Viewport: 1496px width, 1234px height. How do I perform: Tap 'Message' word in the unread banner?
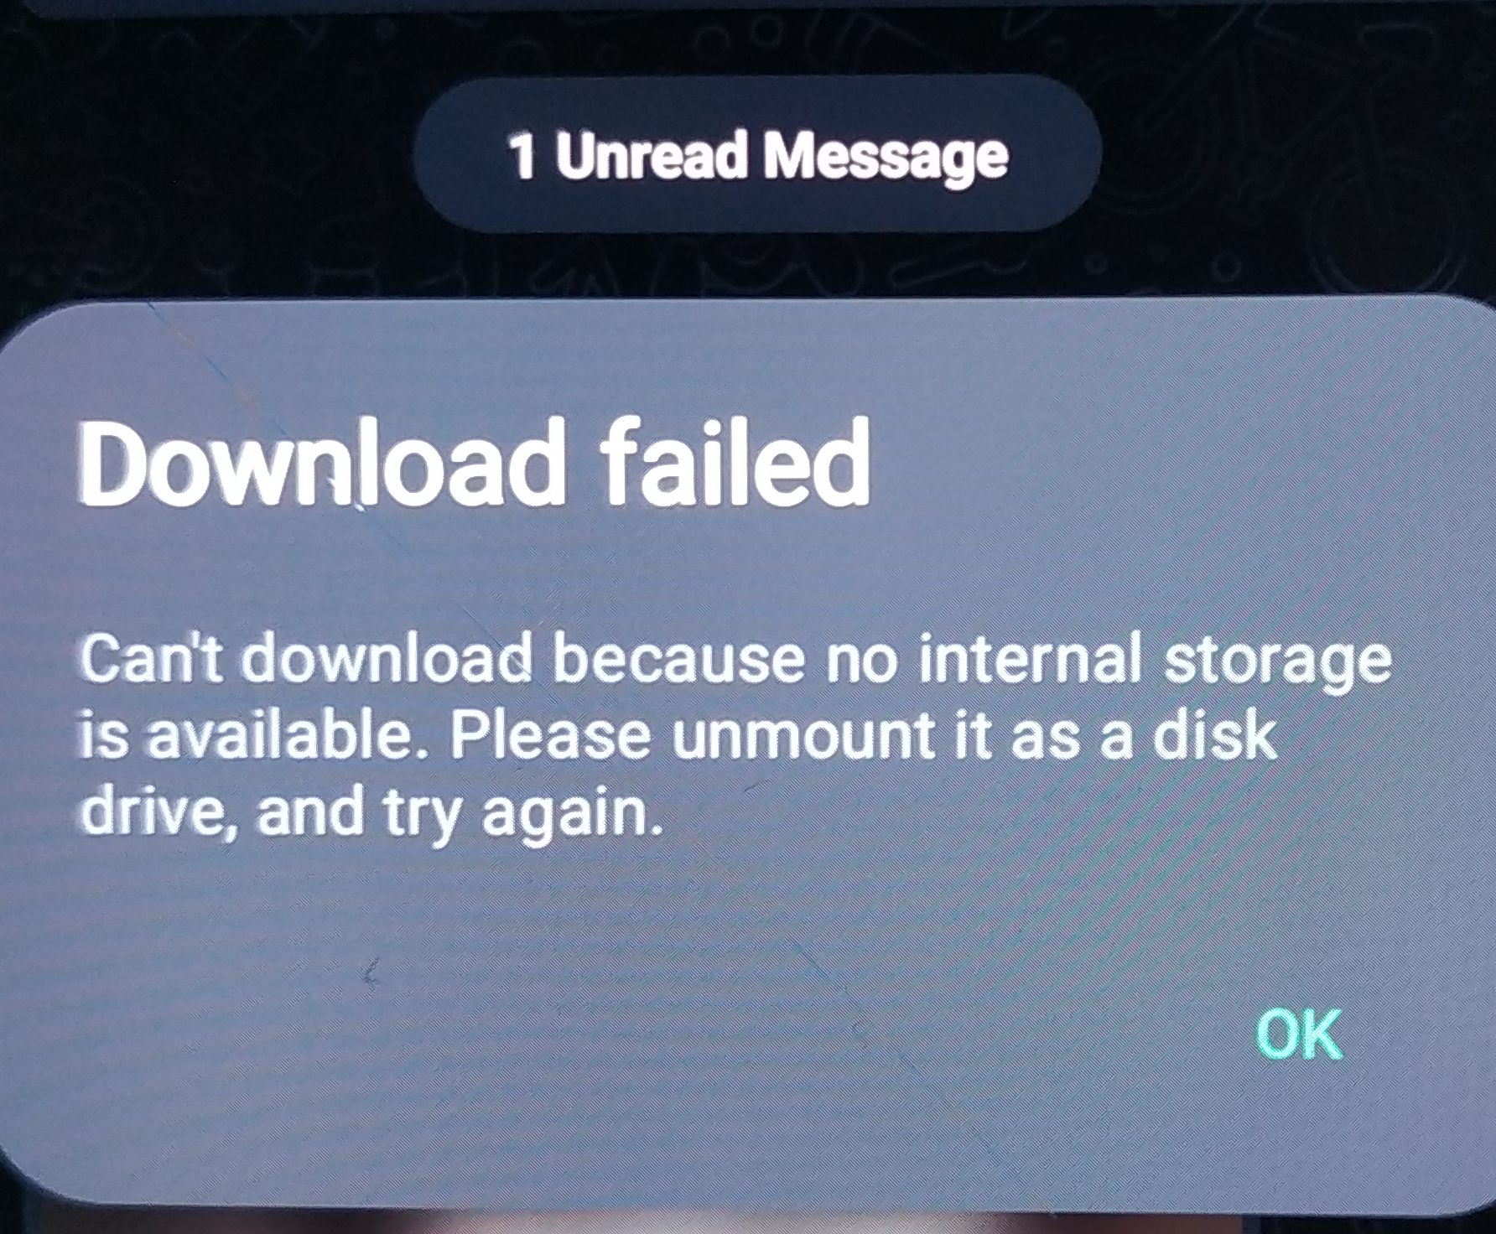pos(886,157)
